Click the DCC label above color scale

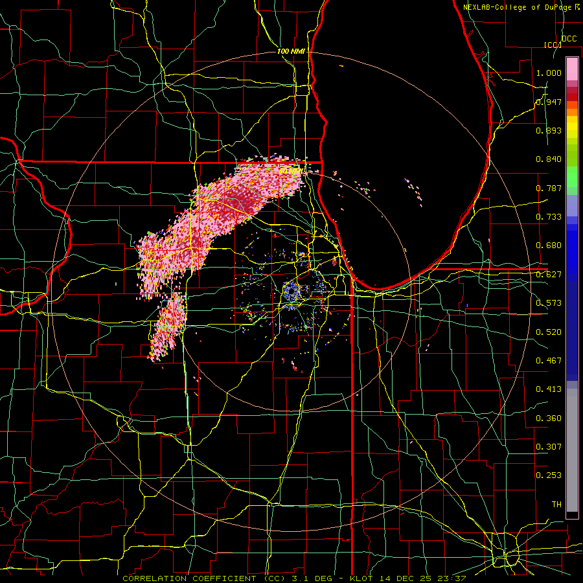(569, 39)
